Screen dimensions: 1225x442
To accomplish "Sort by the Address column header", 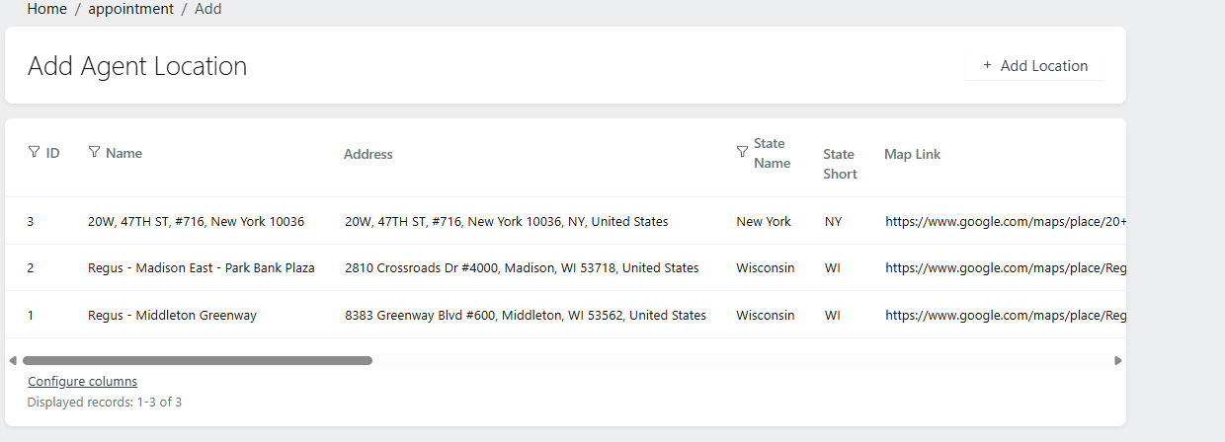I will coord(368,154).
